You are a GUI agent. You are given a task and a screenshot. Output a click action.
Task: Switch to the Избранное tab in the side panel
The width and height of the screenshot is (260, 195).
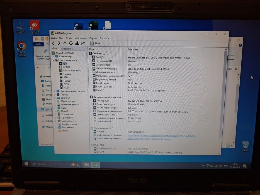67,48
